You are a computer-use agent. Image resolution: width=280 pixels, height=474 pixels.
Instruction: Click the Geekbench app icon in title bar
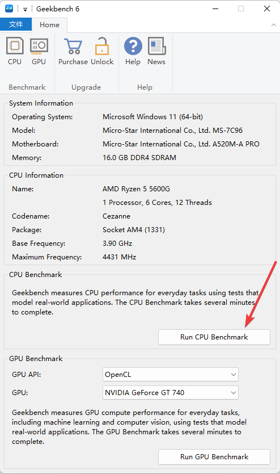(9, 9)
